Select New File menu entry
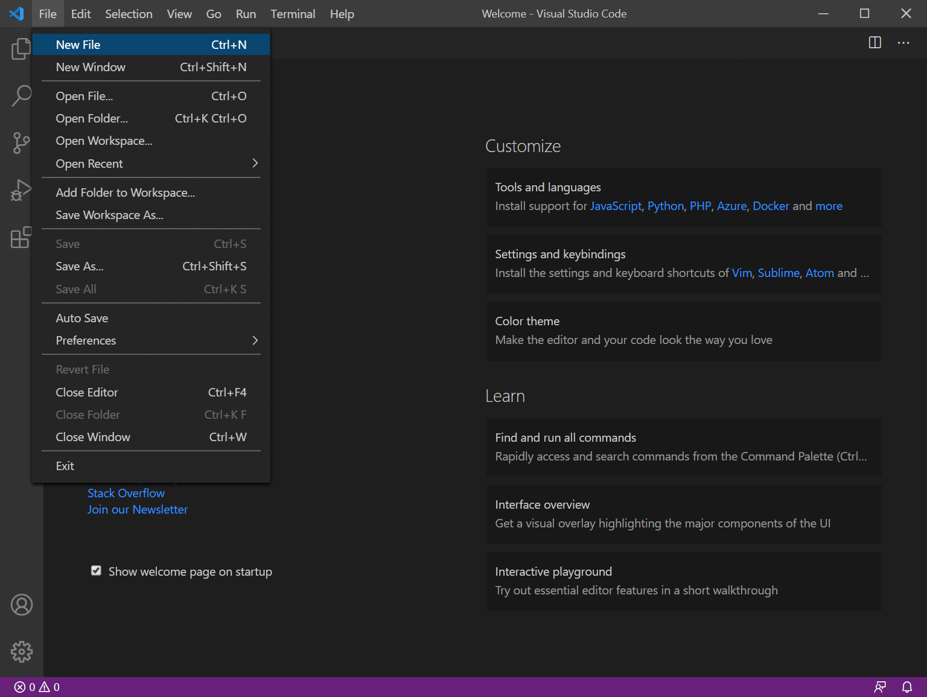 coord(151,45)
